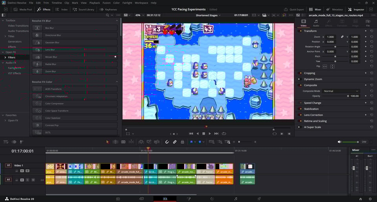Add a blue marker on timeline
This screenshot has height=202, width=377.
pyautogui.click(x=200, y=142)
